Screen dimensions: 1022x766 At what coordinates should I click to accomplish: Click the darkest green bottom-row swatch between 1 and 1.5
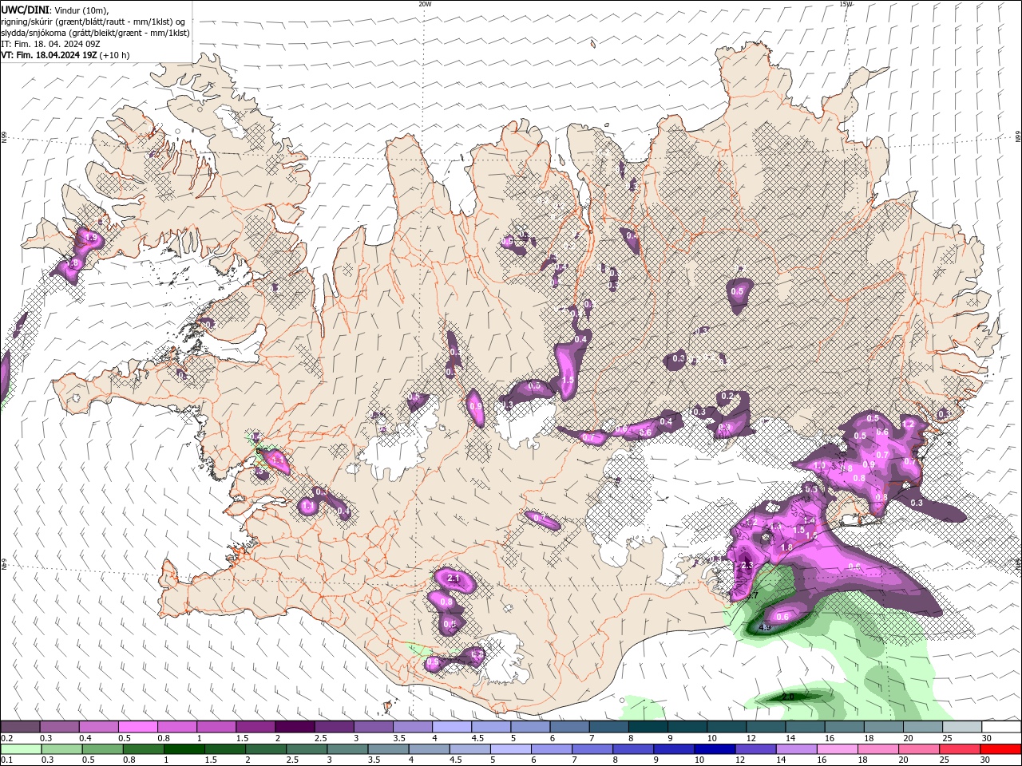(x=184, y=749)
